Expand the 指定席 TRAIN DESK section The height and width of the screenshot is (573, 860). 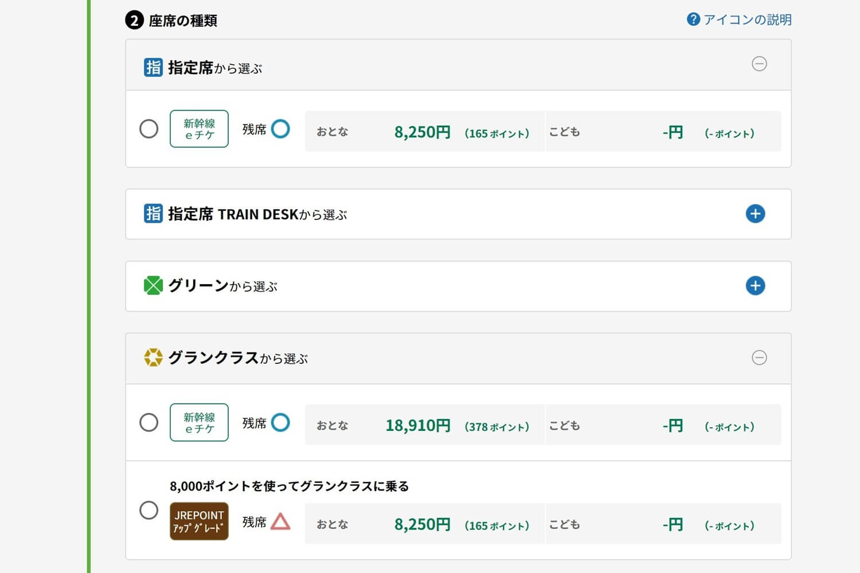click(755, 214)
